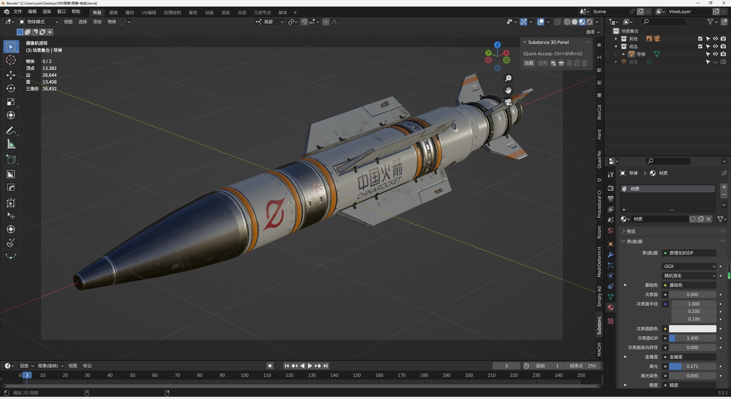Open the 编辑 menu
The image size is (731, 399).
click(32, 12)
